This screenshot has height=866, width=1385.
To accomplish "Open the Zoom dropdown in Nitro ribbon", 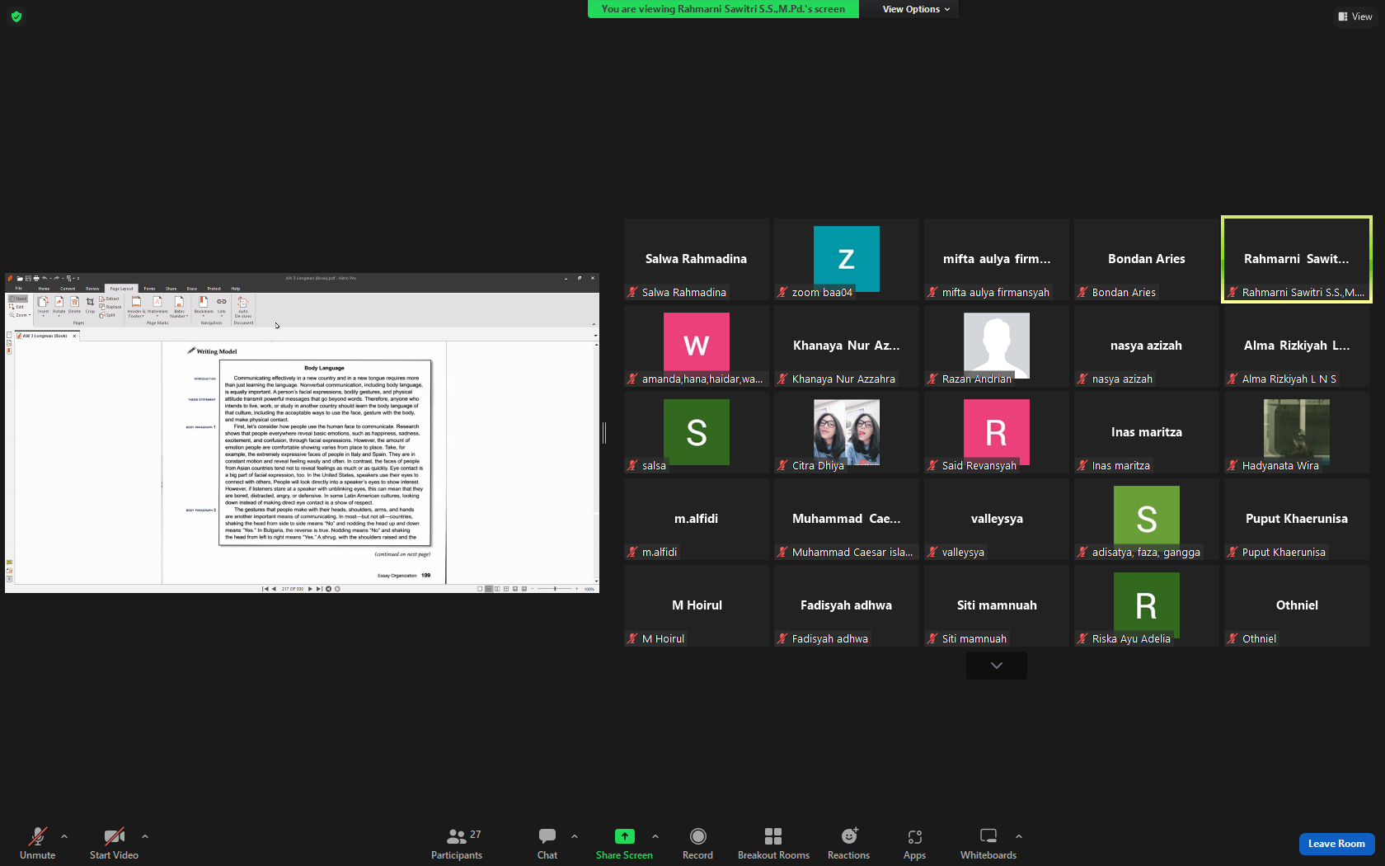I will [x=20, y=315].
